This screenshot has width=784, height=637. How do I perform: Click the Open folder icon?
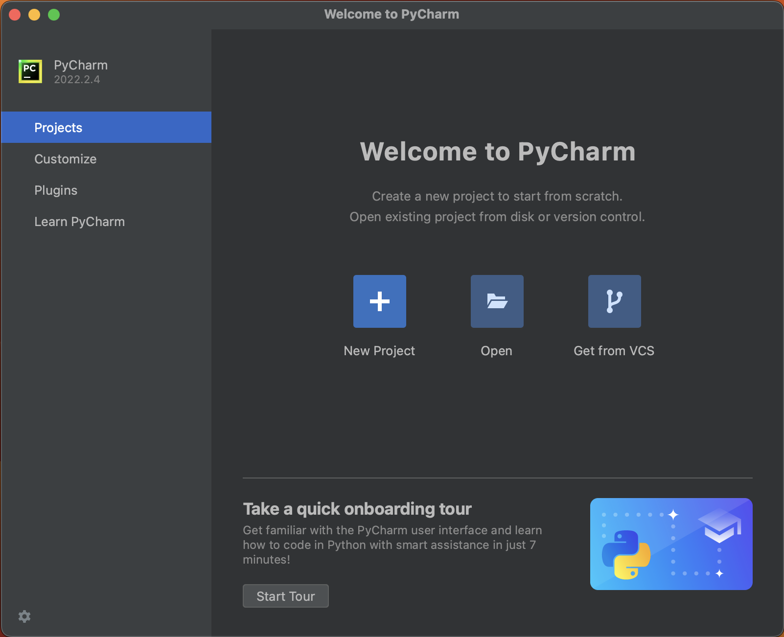497,301
